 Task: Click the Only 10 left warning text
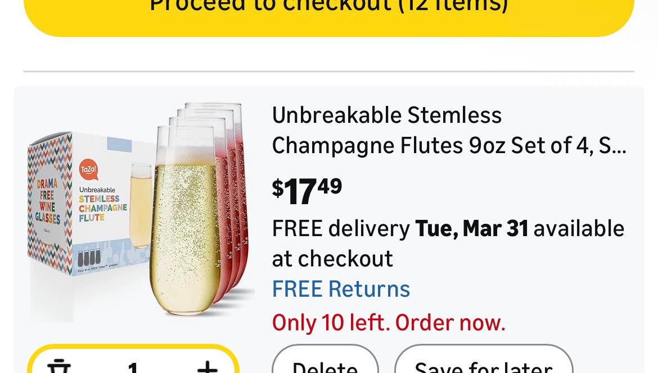[389, 323]
